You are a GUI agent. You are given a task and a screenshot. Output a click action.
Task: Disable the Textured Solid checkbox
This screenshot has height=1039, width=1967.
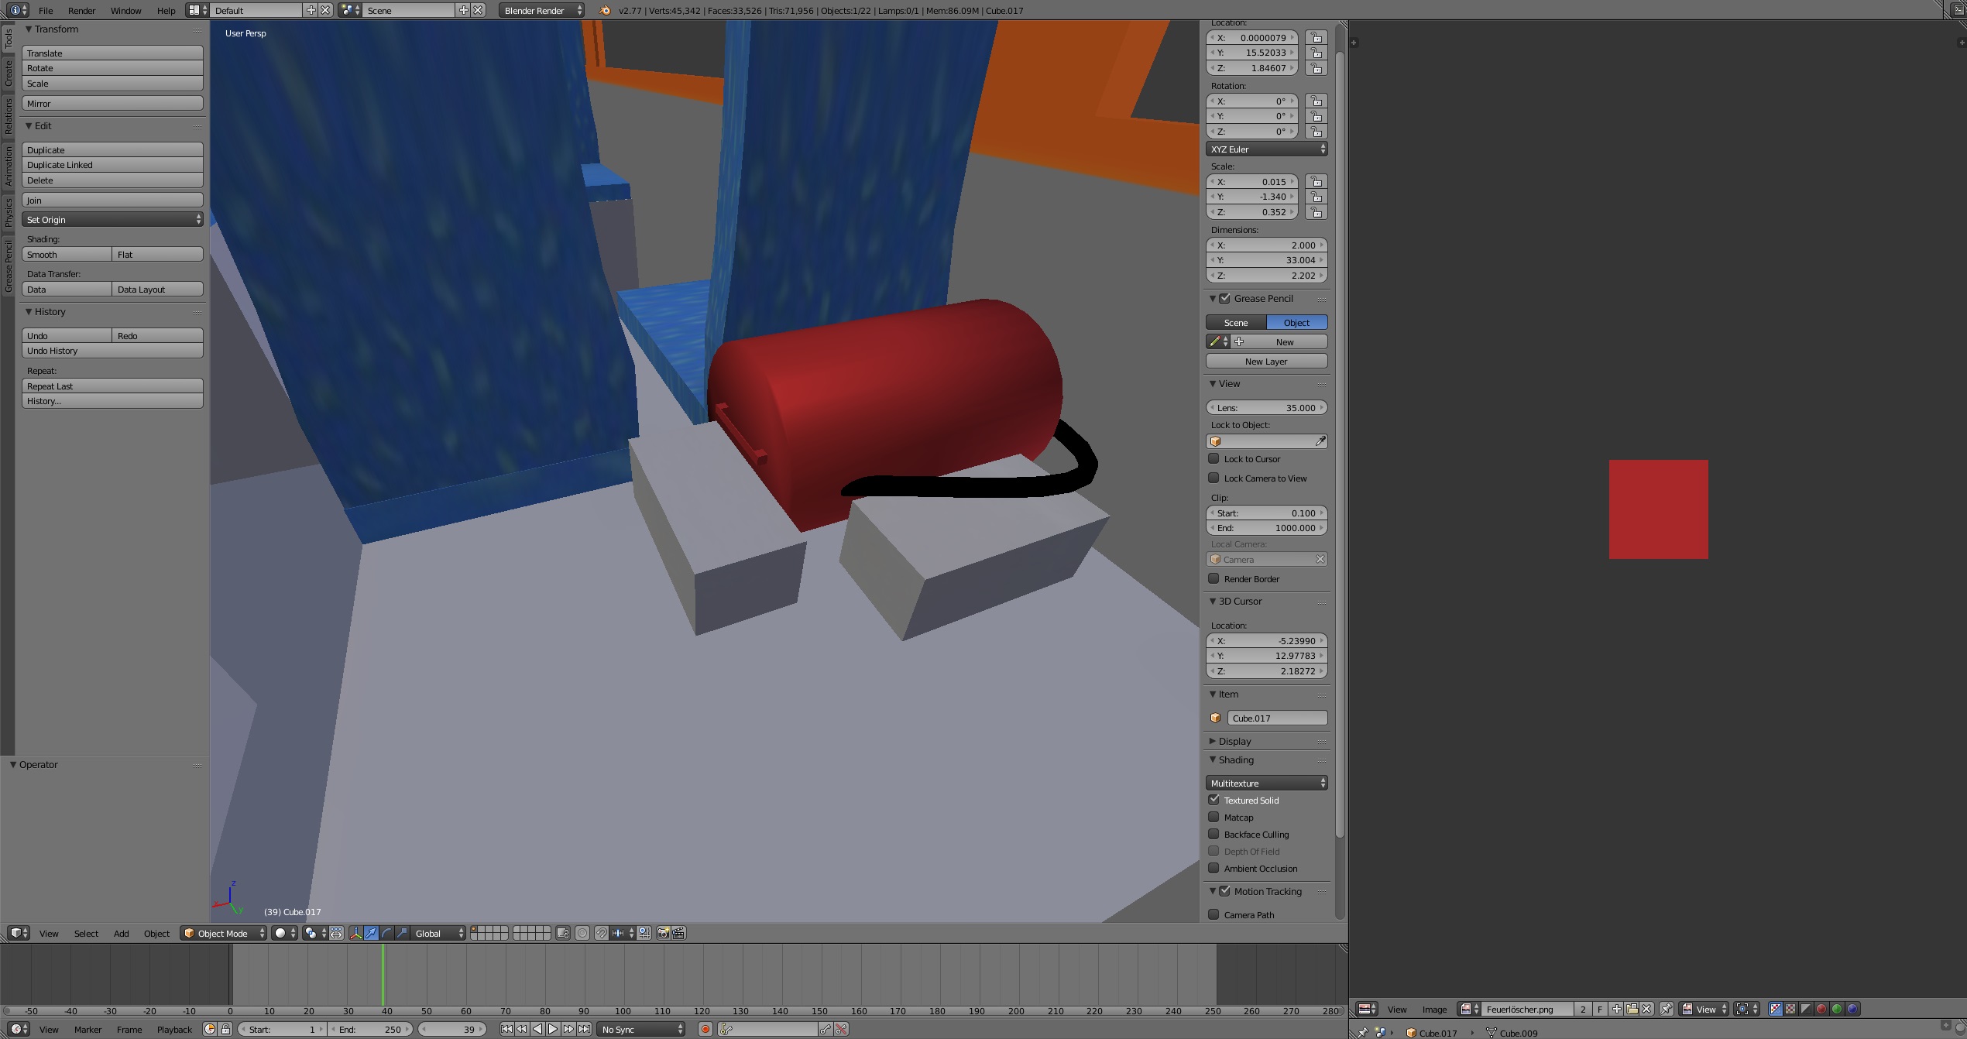pyautogui.click(x=1214, y=800)
